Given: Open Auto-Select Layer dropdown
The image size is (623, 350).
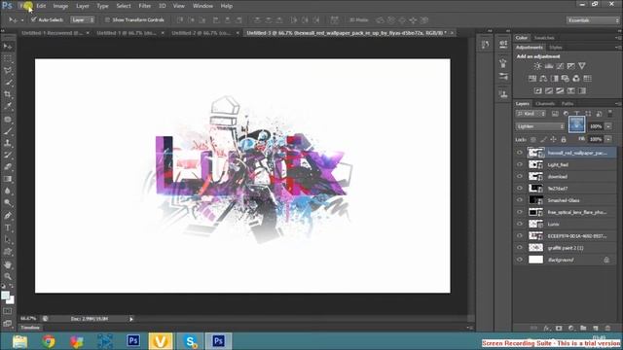Looking at the screenshot, I should [83, 19].
